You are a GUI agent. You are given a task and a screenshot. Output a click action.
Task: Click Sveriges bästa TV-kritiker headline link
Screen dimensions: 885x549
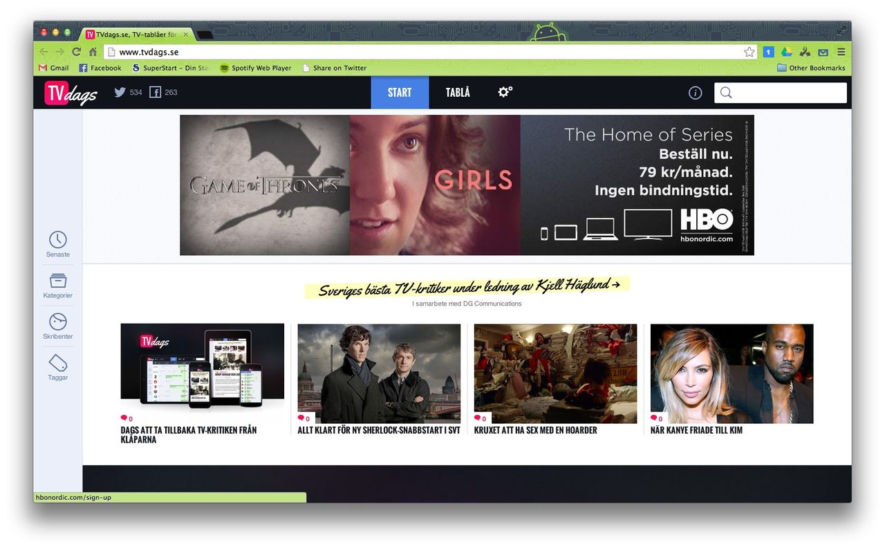tap(468, 288)
